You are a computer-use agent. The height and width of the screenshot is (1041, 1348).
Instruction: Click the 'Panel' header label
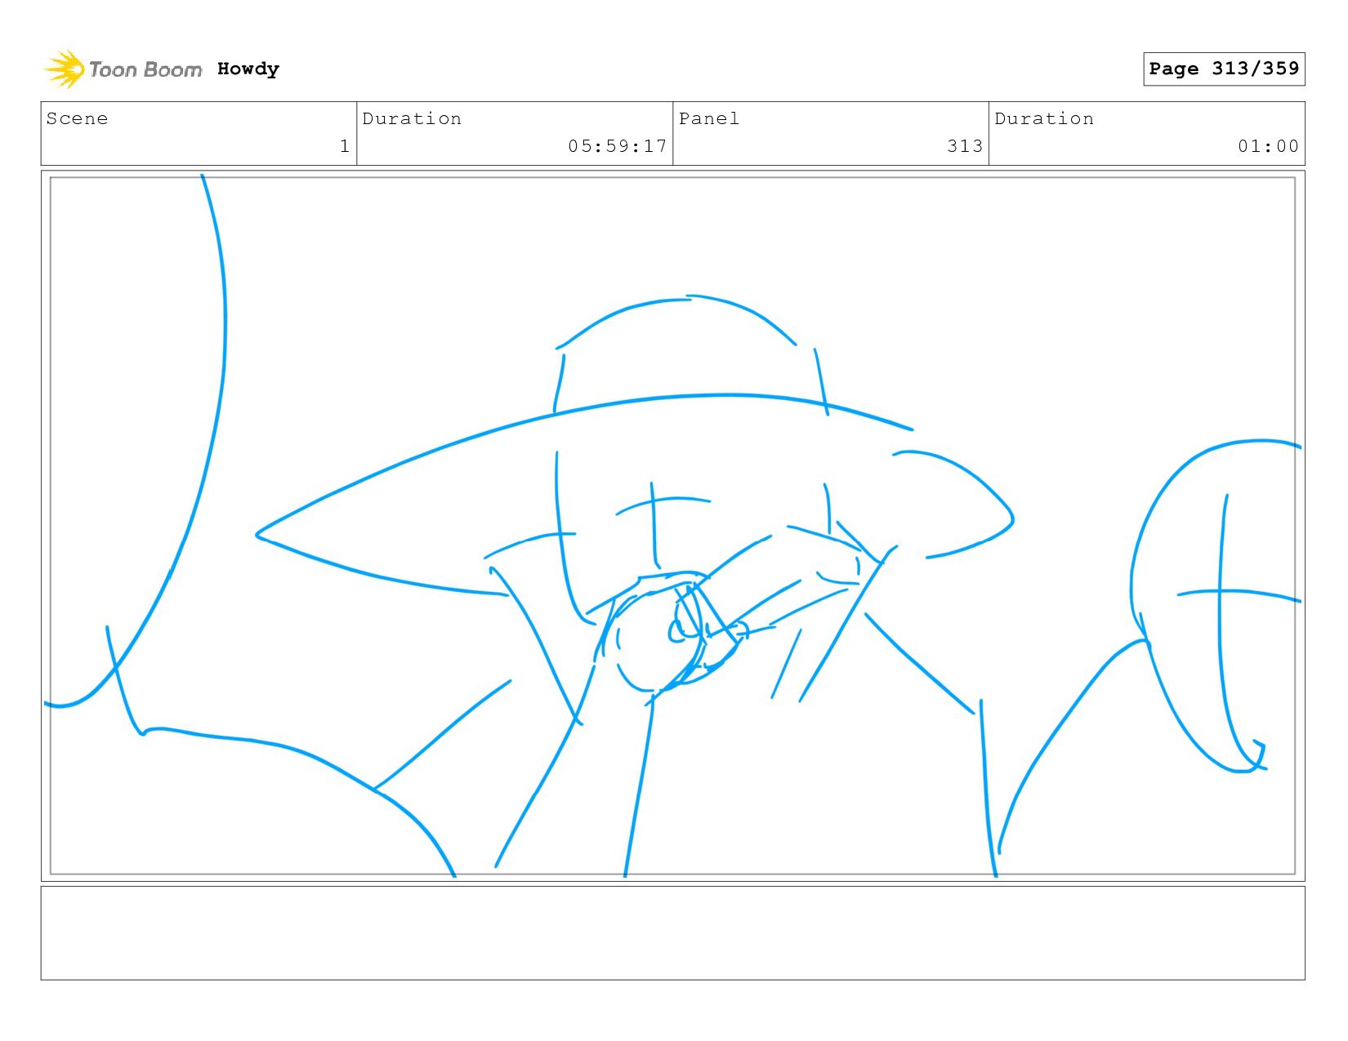coord(709,118)
